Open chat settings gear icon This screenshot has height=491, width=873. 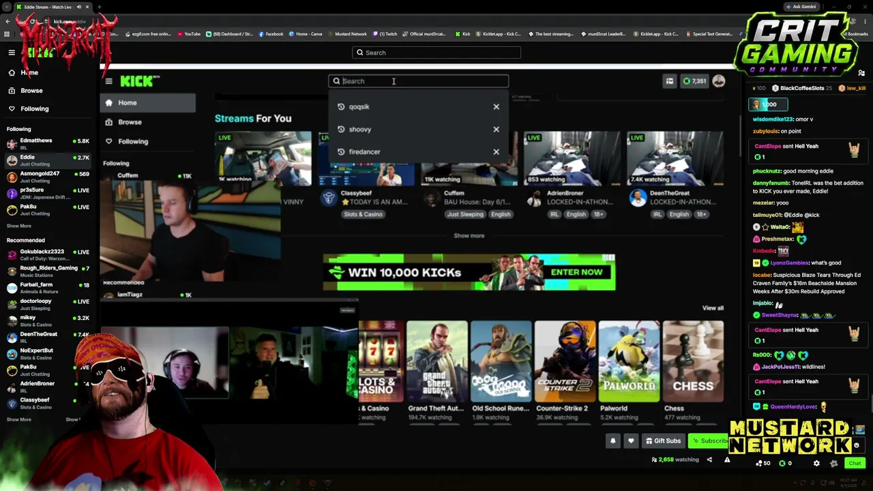pyautogui.click(x=816, y=464)
